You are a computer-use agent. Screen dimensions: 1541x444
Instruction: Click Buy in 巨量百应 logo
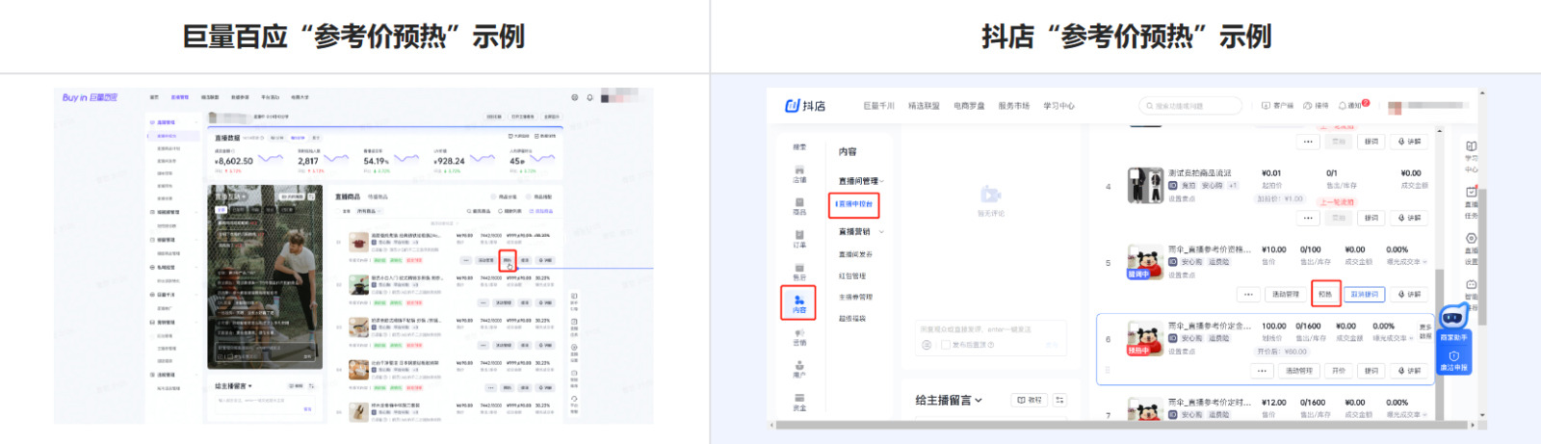point(90,97)
